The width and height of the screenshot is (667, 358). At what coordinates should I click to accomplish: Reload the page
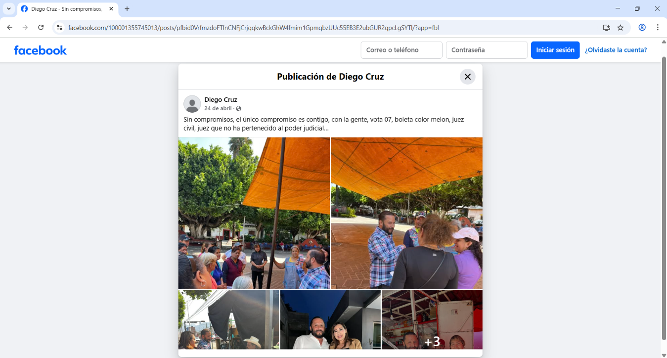tap(41, 28)
